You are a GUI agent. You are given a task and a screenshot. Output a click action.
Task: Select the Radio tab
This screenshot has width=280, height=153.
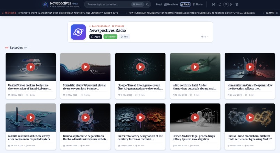(x=186, y=5)
